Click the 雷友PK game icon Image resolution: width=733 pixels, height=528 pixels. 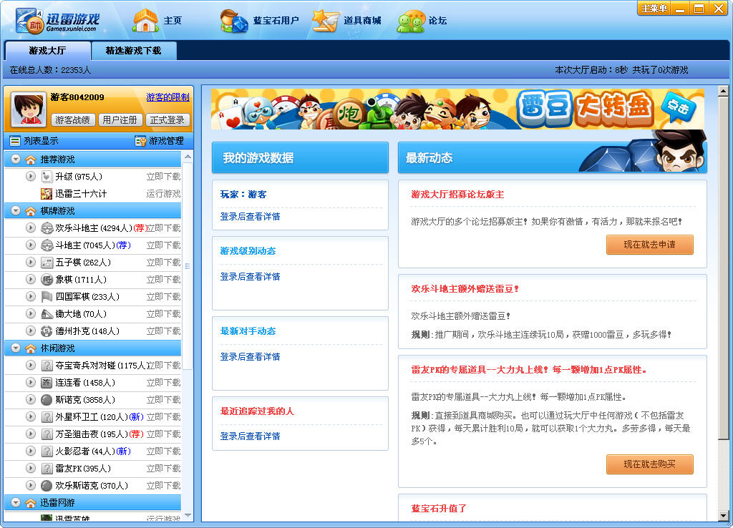click(47, 469)
